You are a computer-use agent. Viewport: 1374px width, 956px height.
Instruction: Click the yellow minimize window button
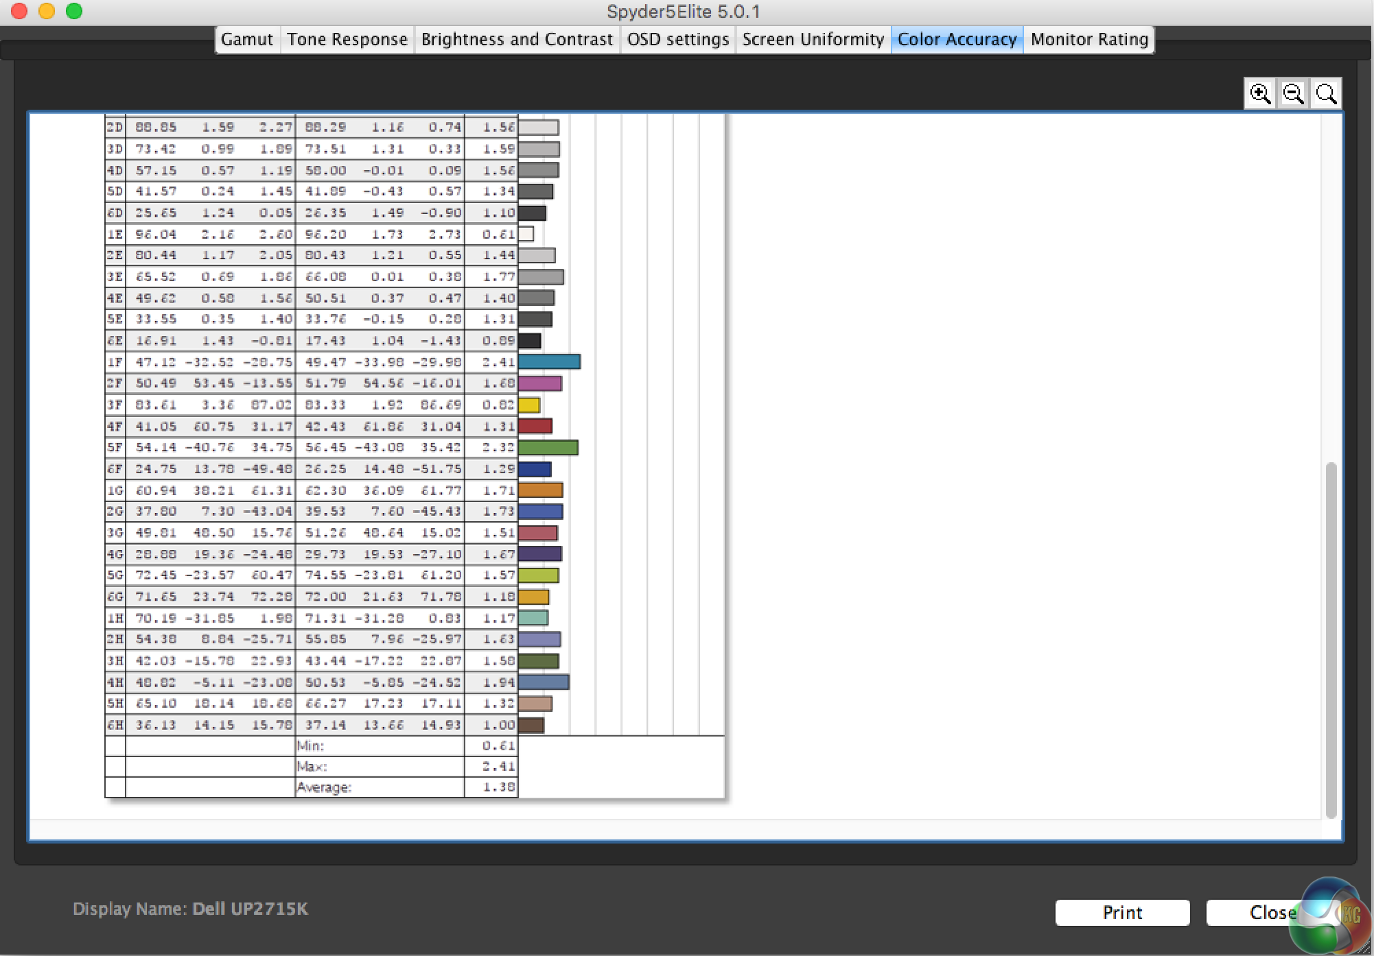pos(47,11)
